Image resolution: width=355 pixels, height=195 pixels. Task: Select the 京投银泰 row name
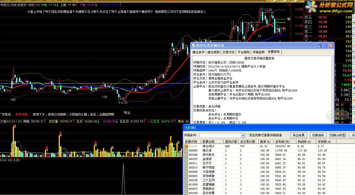tap(208, 176)
